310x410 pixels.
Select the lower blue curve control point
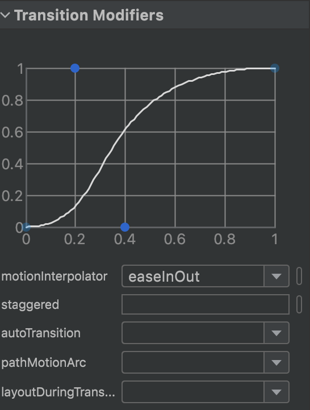coord(125,227)
